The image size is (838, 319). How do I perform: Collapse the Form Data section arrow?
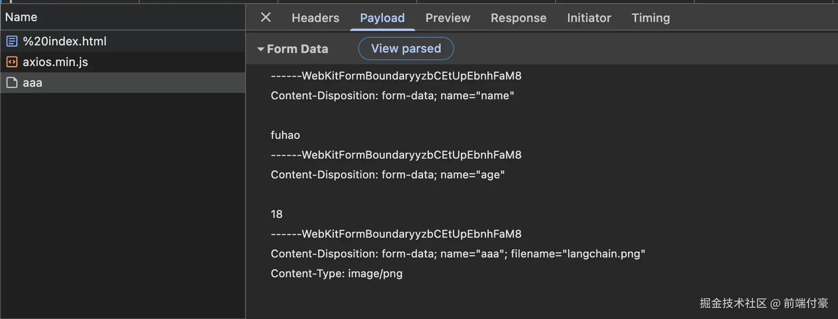pos(260,49)
